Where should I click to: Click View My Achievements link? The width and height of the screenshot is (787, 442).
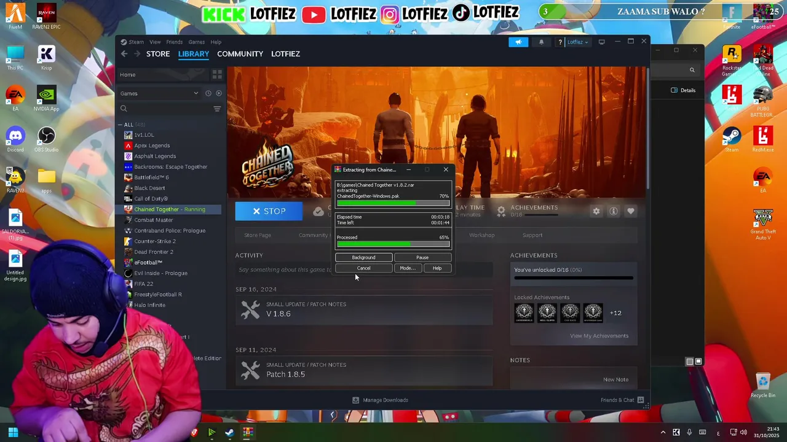pos(599,336)
